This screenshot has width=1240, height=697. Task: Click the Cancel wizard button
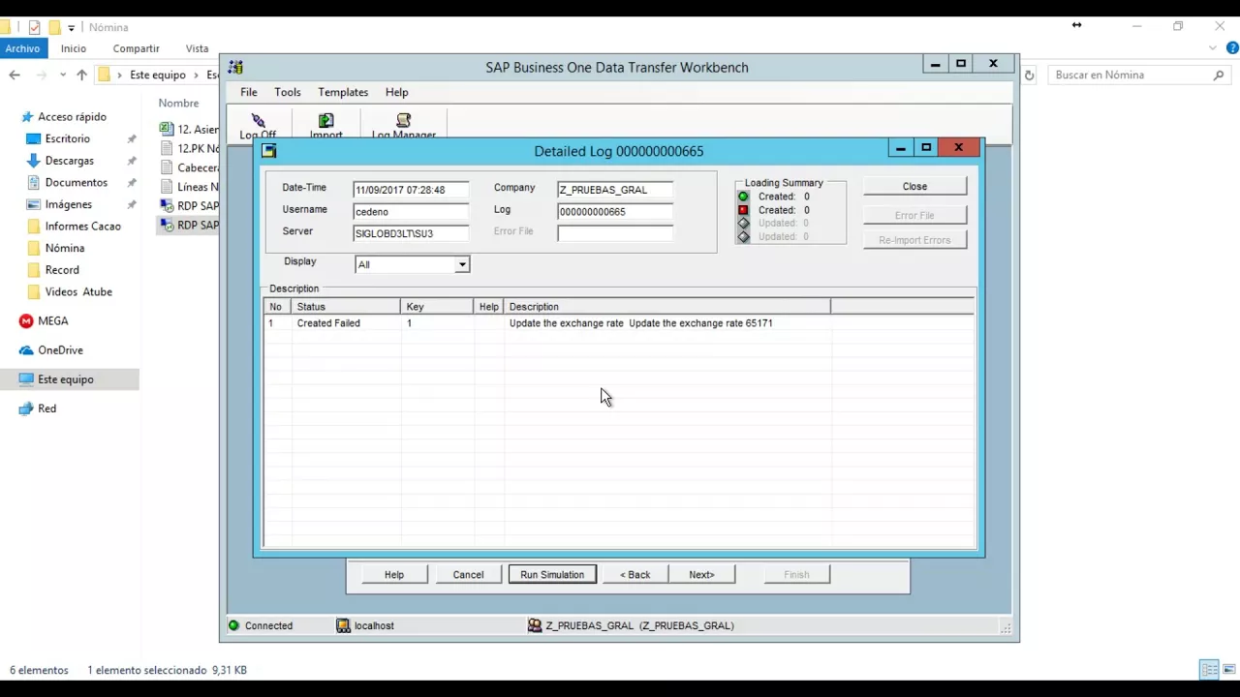coord(468,574)
